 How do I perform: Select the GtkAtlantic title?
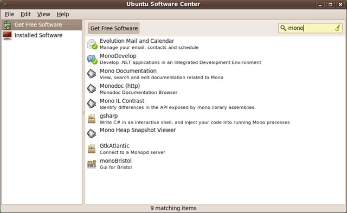[114, 146]
